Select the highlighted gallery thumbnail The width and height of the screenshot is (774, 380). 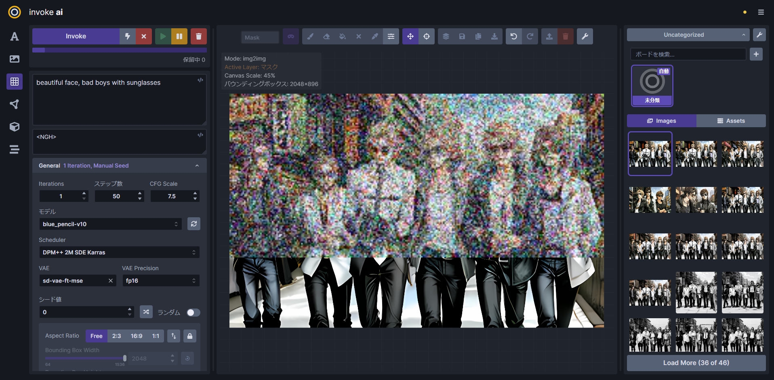click(x=650, y=154)
